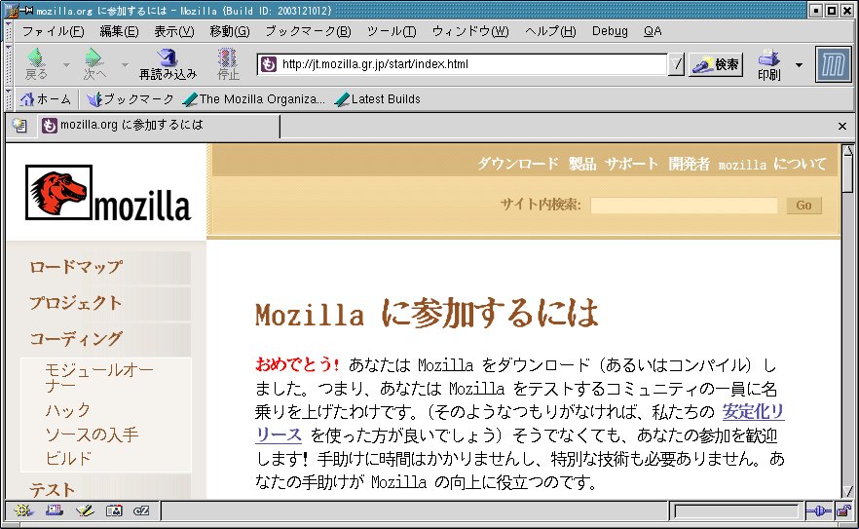Open the ウィンドウ(W) menu
859x529 pixels.
coord(470,31)
